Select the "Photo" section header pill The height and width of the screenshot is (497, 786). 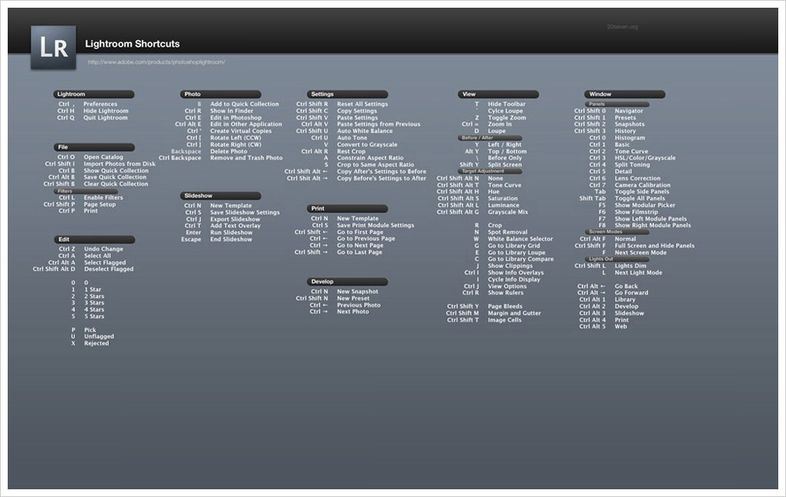[220, 94]
